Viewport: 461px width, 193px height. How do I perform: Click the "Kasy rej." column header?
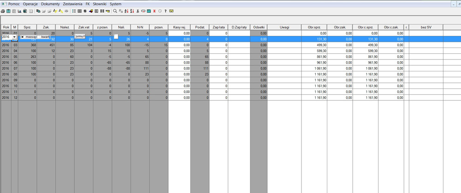pyautogui.click(x=179, y=28)
